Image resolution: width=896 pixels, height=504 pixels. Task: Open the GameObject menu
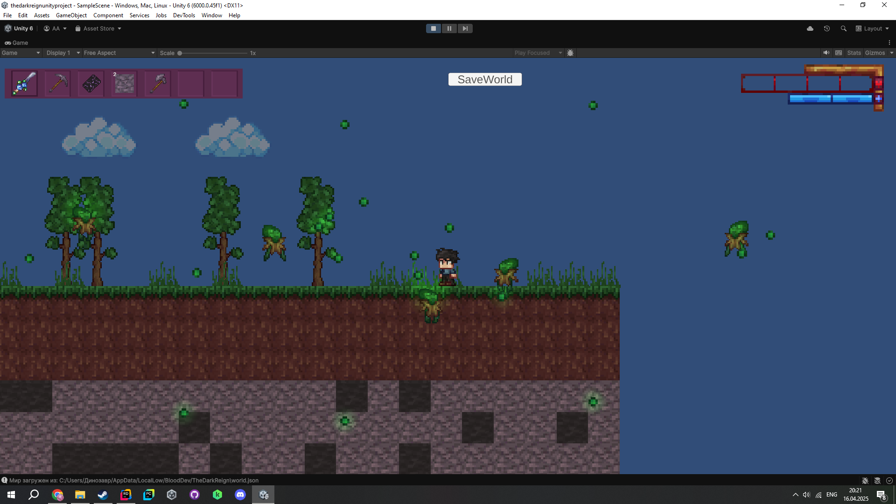(71, 15)
